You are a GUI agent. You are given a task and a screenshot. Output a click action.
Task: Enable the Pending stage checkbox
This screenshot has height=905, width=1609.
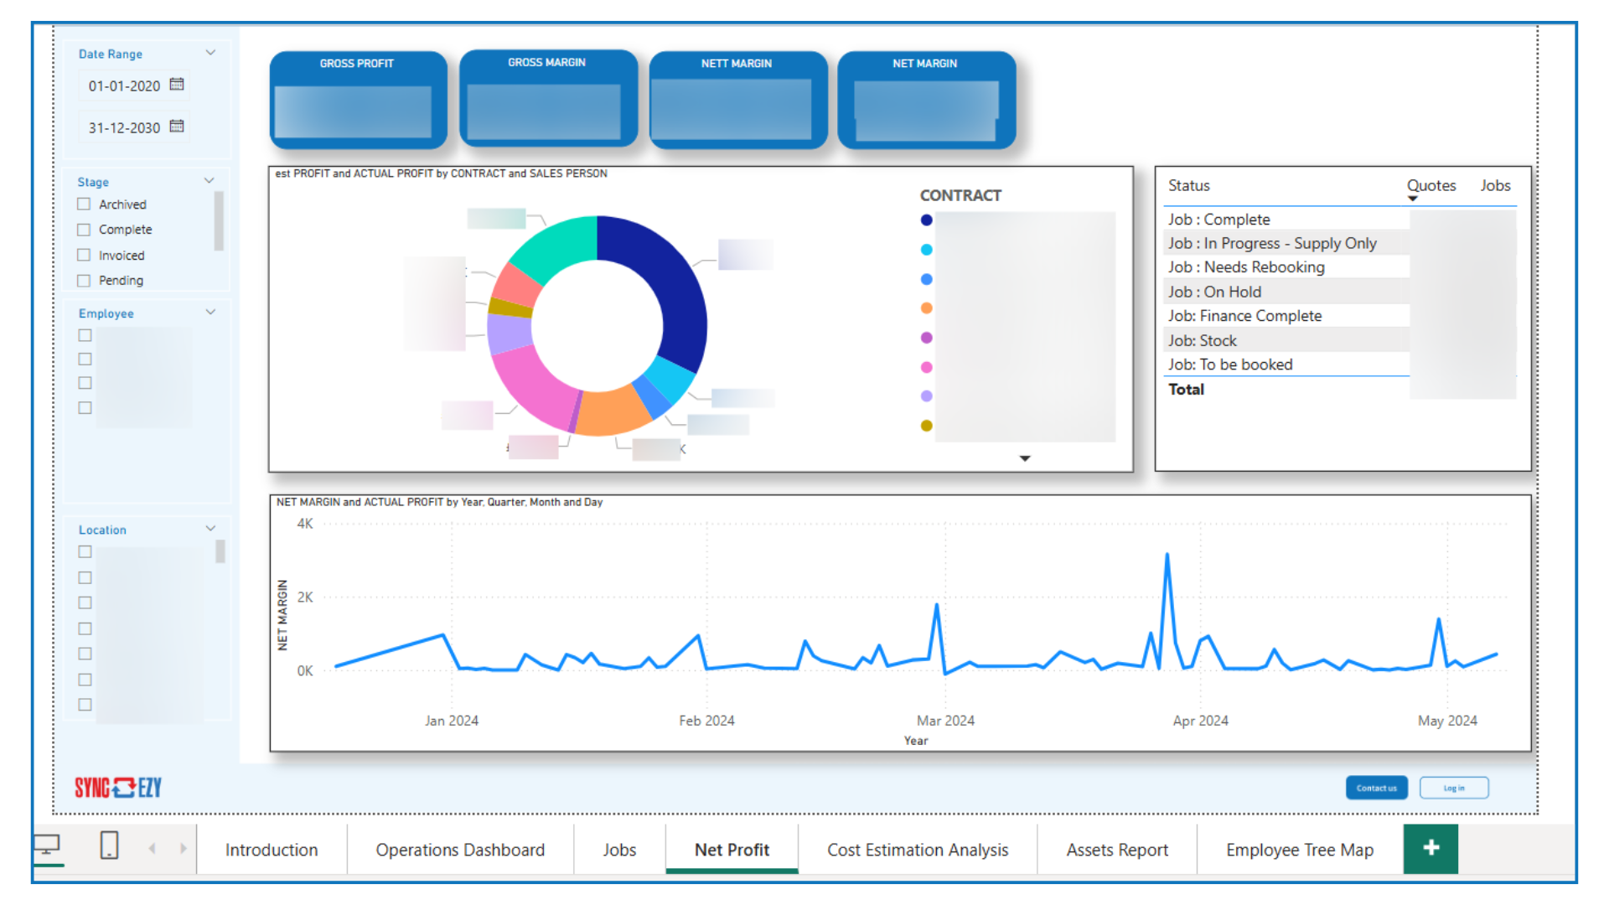[84, 281]
